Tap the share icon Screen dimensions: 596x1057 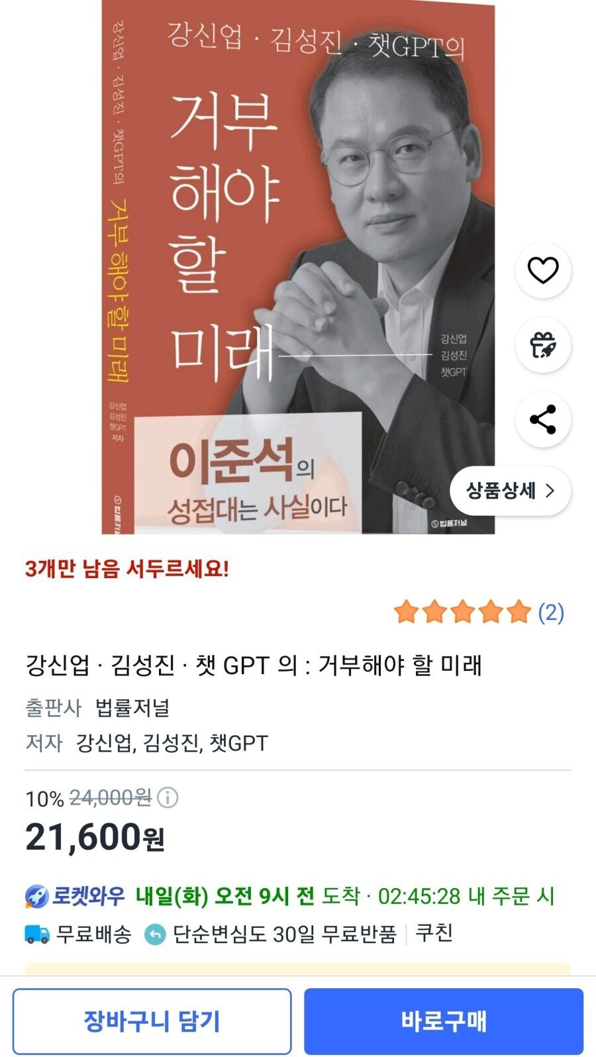coord(542,420)
